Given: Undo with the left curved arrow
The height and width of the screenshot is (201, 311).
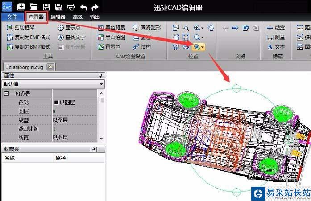Looking at the screenshot, I should (83, 8).
